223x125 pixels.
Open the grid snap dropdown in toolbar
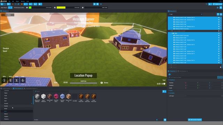click(x=25, y=4)
